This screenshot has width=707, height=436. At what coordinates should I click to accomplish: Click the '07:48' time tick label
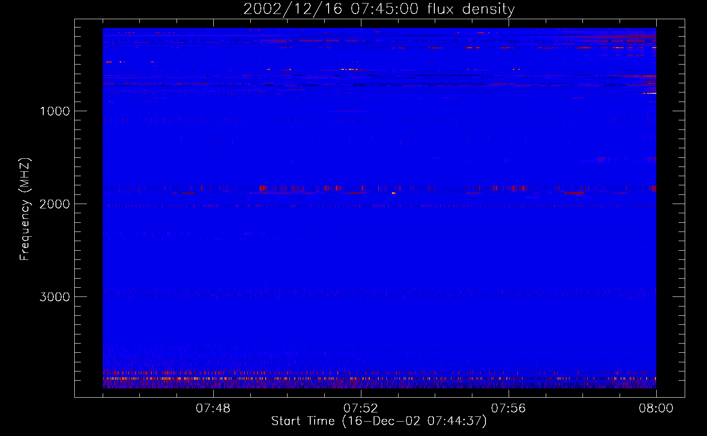[x=213, y=409]
